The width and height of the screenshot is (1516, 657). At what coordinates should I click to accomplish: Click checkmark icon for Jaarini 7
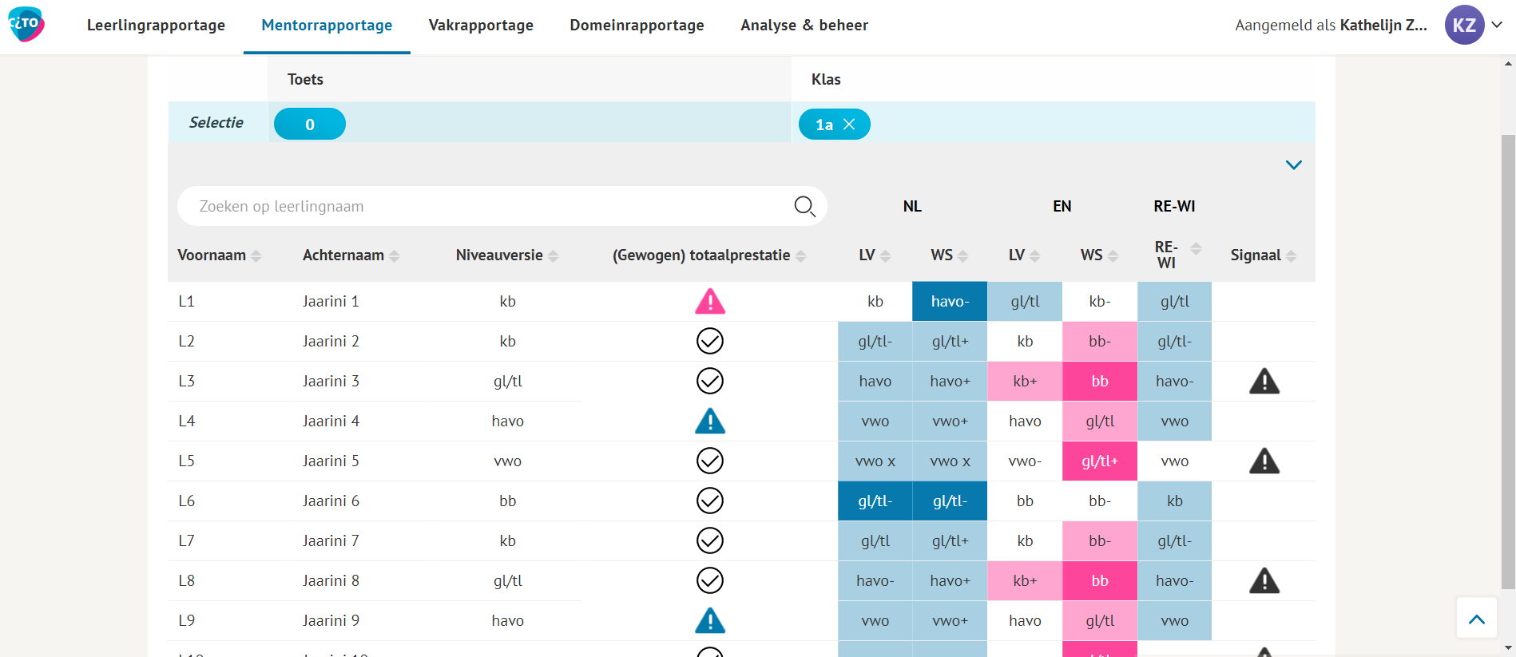click(710, 540)
